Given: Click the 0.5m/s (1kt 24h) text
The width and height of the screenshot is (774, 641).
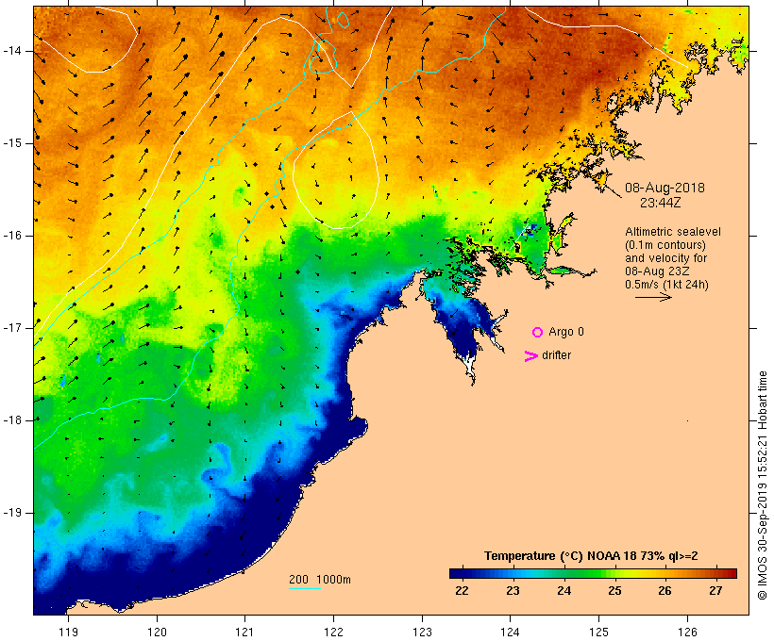Looking at the screenshot, I should pyautogui.click(x=666, y=285).
